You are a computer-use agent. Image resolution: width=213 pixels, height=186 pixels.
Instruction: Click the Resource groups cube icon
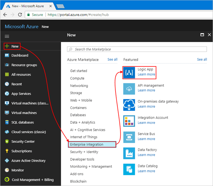(7, 65)
